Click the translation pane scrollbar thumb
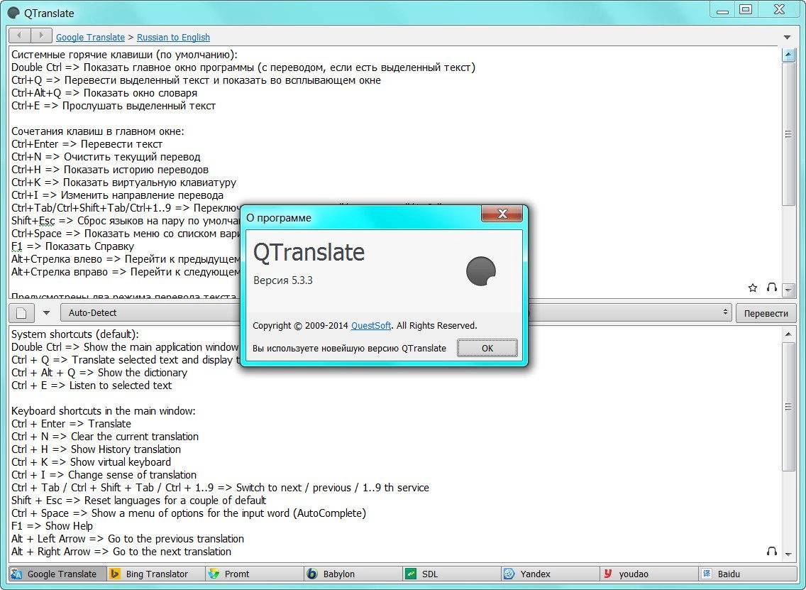 pyautogui.click(x=788, y=406)
